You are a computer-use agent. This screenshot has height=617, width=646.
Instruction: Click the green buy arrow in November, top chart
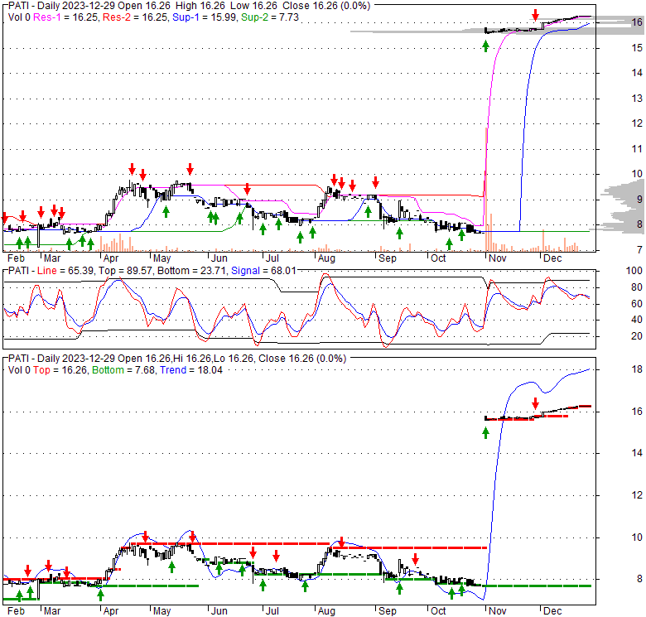[x=485, y=46]
